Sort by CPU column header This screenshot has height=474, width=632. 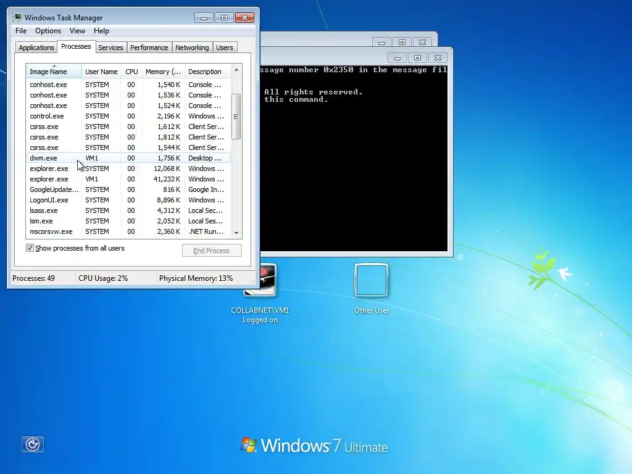click(x=131, y=72)
